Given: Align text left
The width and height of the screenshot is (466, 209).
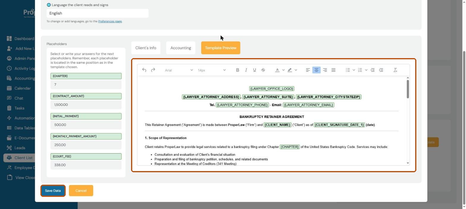Looking at the screenshot, I should pyautogui.click(x=308, y=70).
